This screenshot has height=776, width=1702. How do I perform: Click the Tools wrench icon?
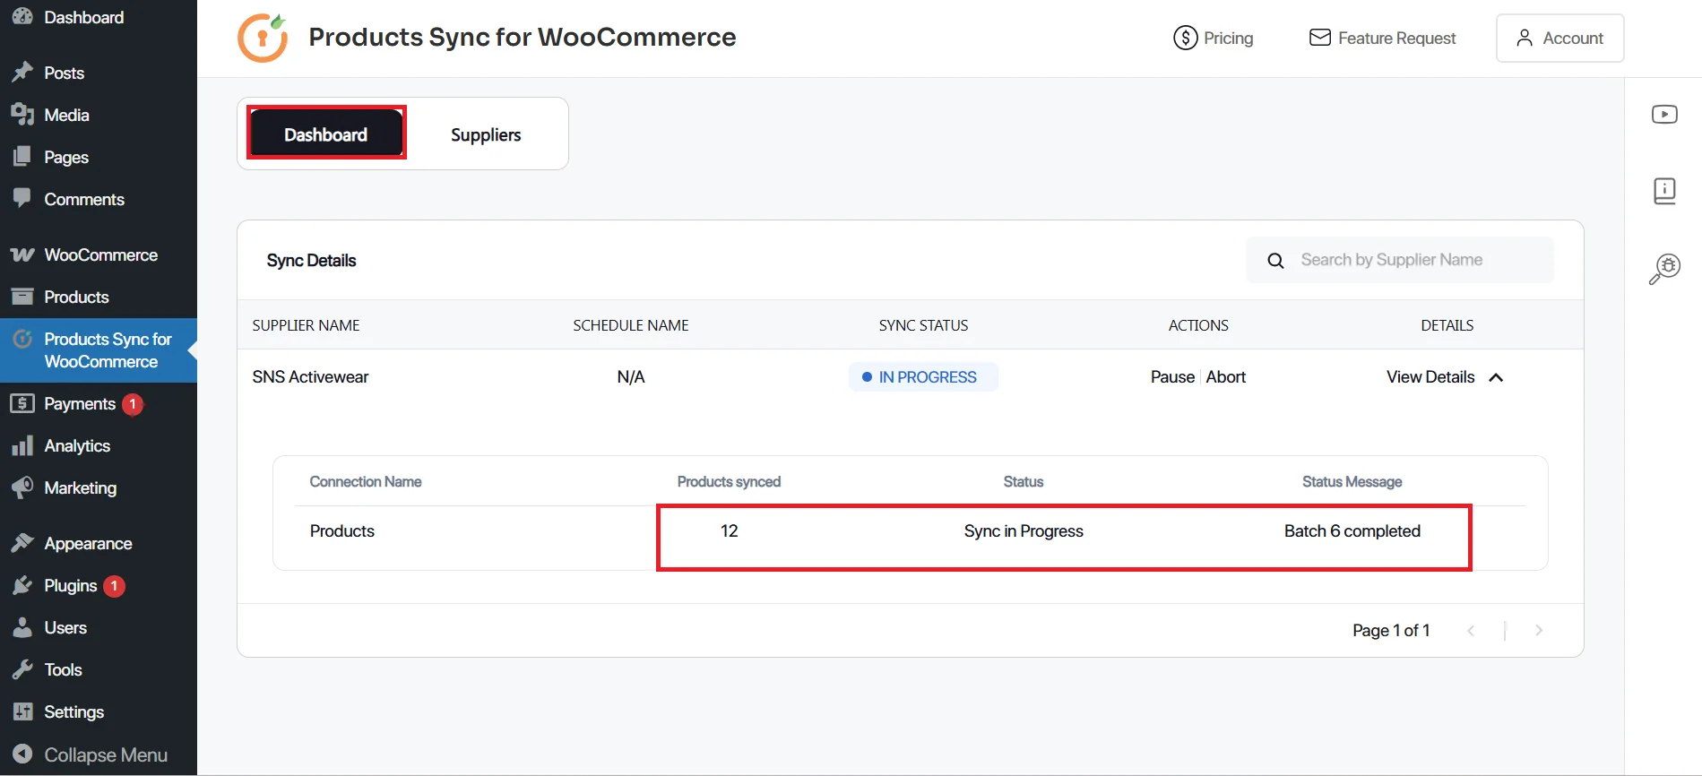click(x=22, y=669)
